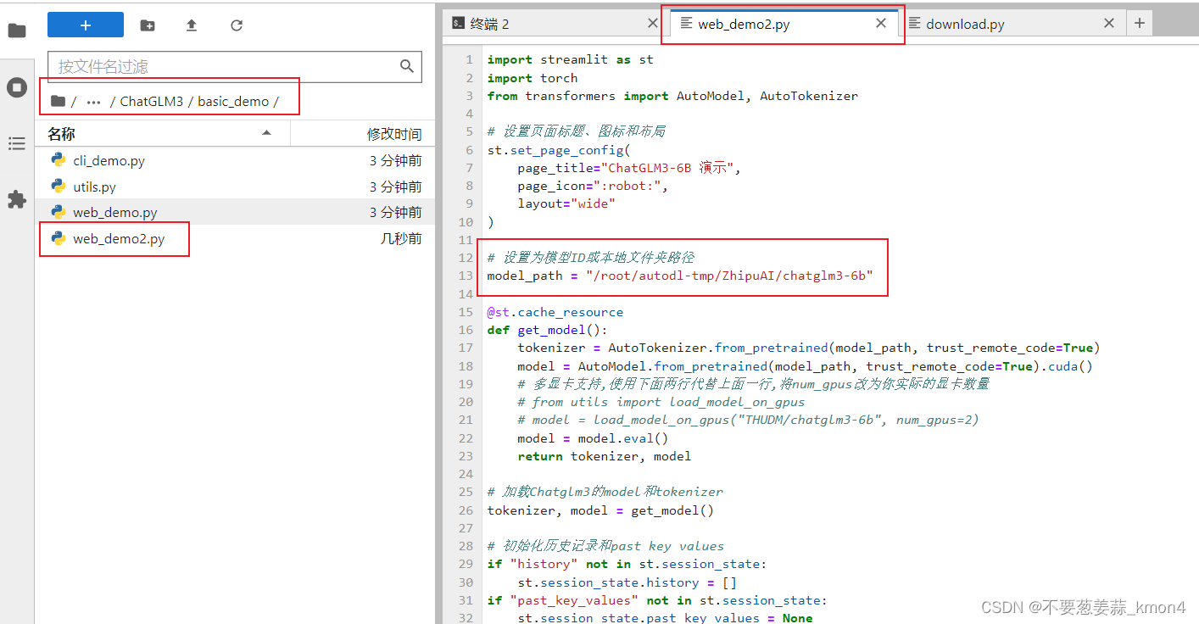Select the cli_demo.py file
The image size is (1199, 624).
pos(235,160)
